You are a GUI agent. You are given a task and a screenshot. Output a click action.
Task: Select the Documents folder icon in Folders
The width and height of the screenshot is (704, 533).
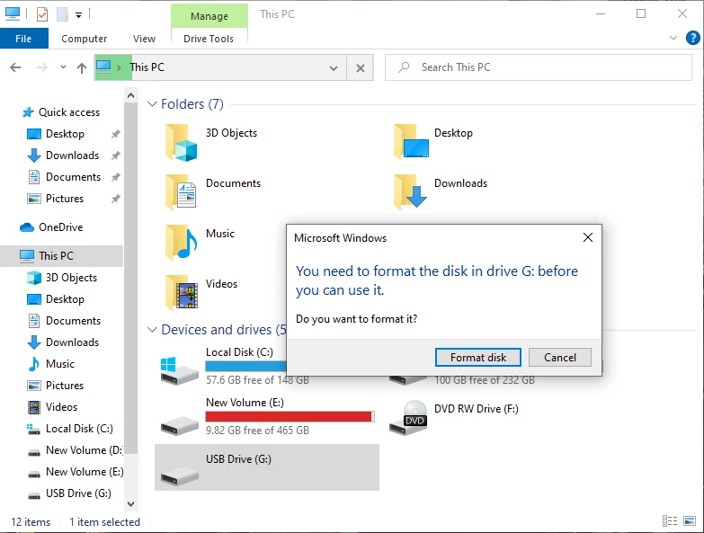click(181, 192)
